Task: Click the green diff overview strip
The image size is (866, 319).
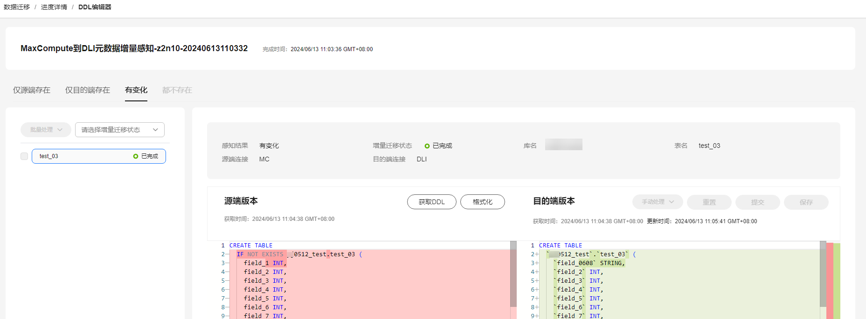Action: (837, 281)
